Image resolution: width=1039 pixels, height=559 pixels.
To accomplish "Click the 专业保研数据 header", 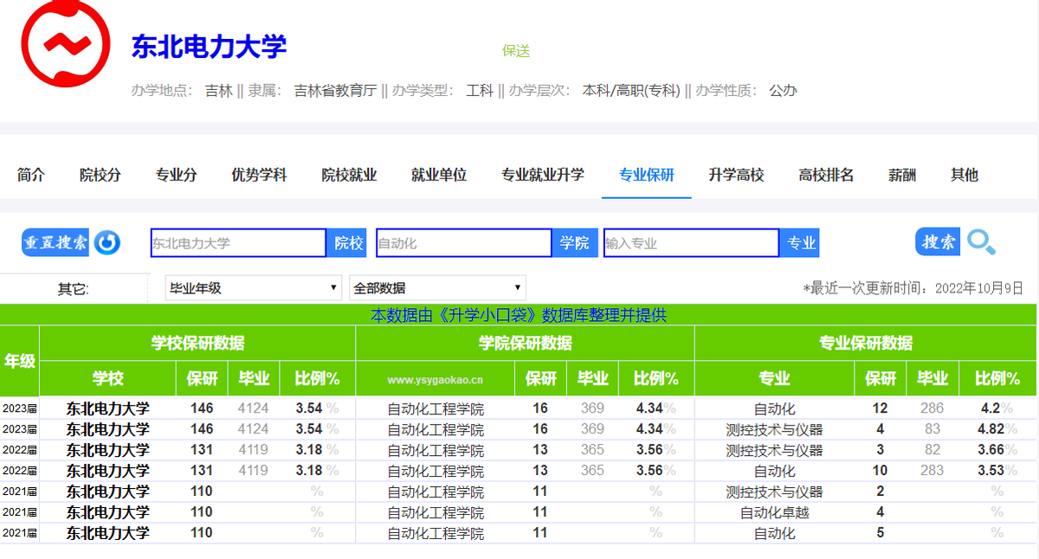I will [866, 343].
